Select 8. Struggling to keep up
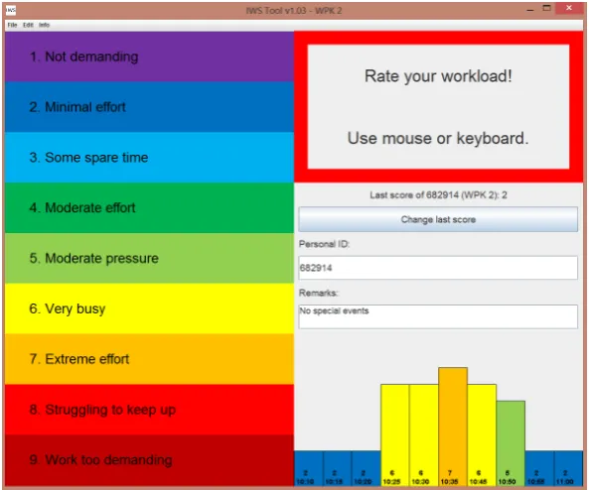The width and height of the screenshot is (589, 490). pyautogui.click(x=149, y=410)
